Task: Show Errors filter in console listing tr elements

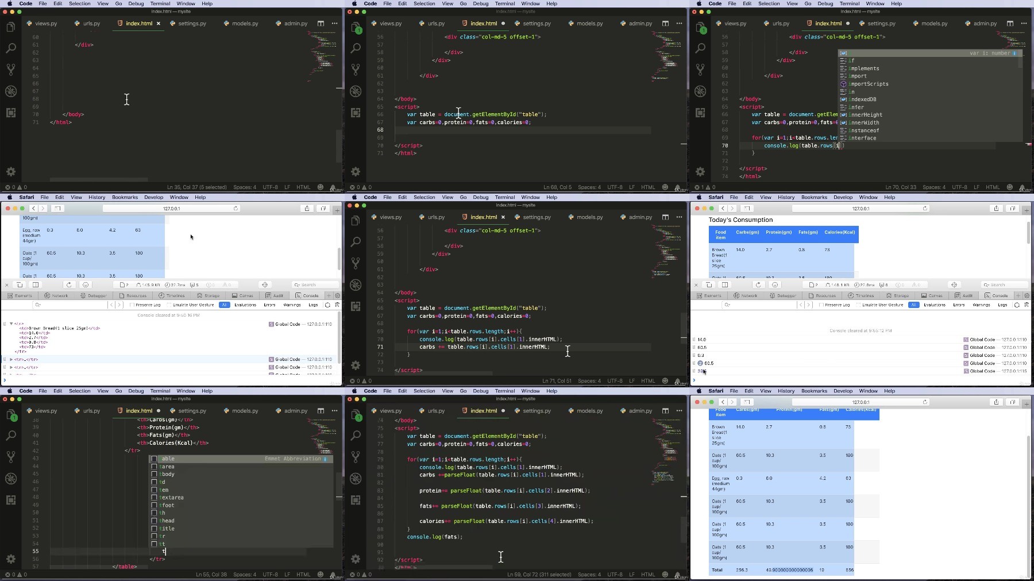Action: (269, 305)
